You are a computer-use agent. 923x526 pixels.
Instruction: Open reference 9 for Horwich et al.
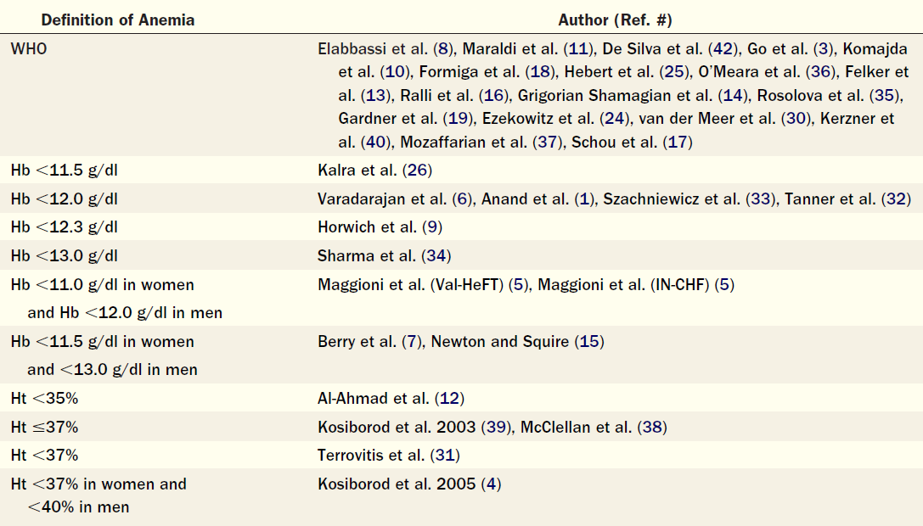point(433,227)
